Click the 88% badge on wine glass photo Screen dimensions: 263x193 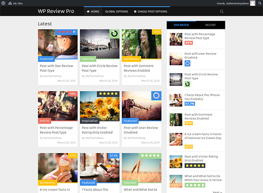point(73,93)
